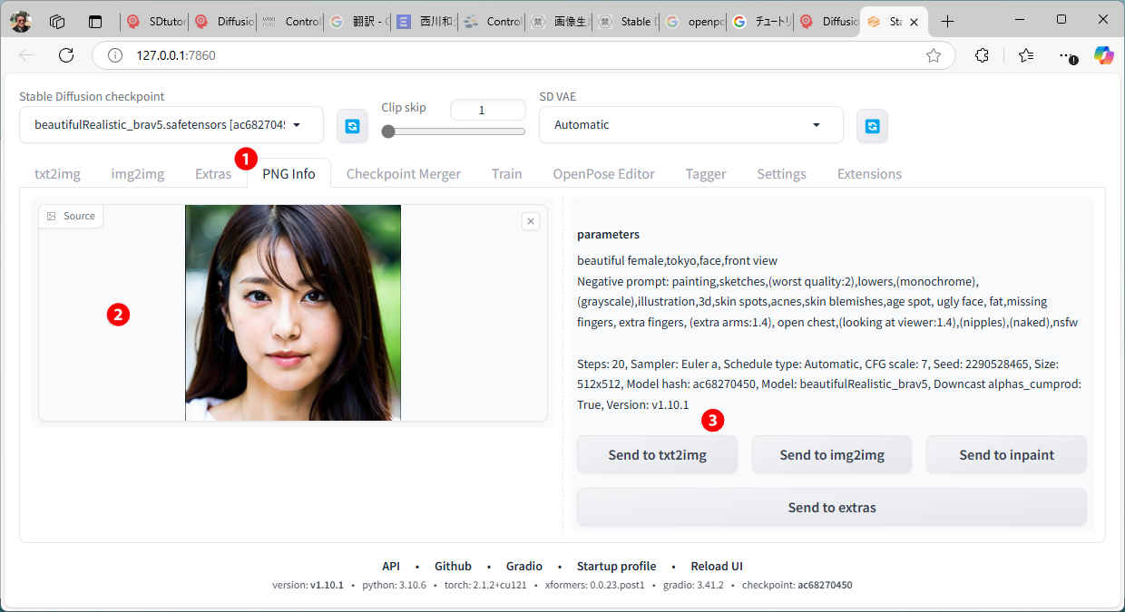Screen dimensions: 1125x612
Task: Refresh the SD VAE list
Action: pyautogui.click(x=872, y=126)
